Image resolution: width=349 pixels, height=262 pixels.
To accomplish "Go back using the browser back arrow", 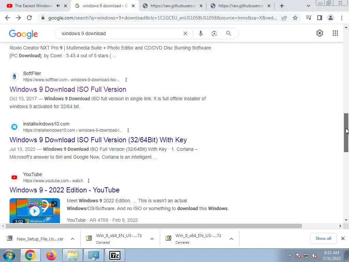I will point(7,18).
